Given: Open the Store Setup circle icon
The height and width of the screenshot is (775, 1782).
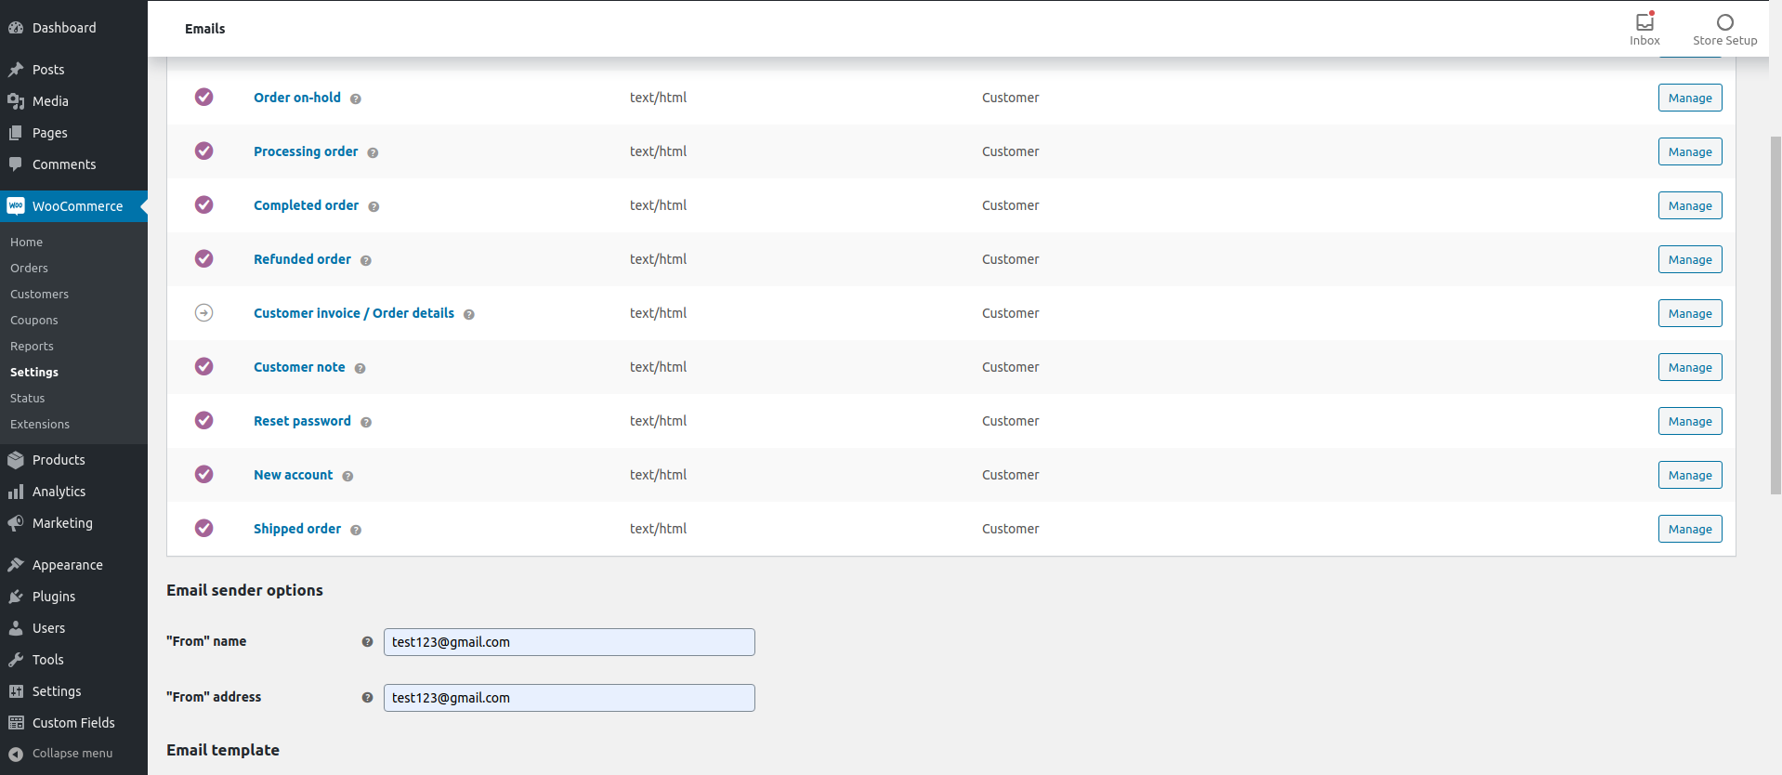Looking at the screenshot, I should point(1725,22).
